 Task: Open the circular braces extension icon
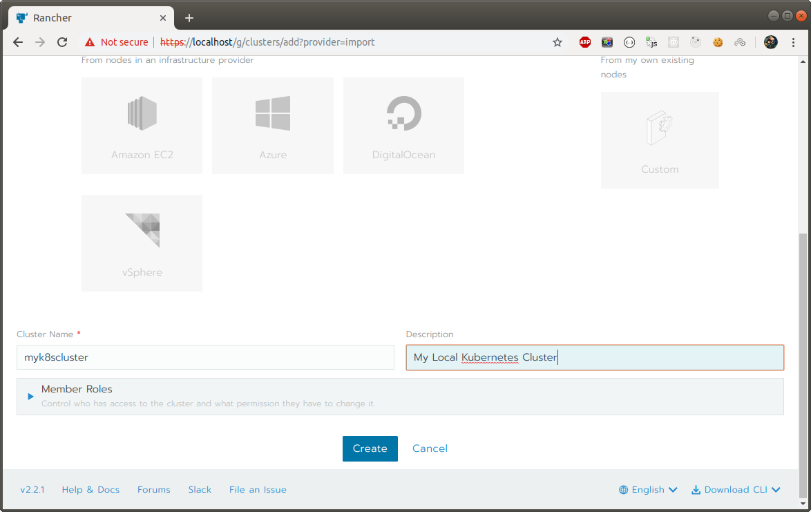pyautogui.click(x=629, y=42)
